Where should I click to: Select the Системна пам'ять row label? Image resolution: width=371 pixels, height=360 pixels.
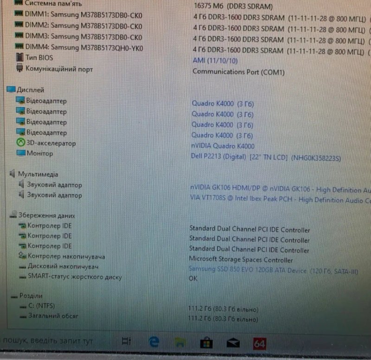pos(53,3)
